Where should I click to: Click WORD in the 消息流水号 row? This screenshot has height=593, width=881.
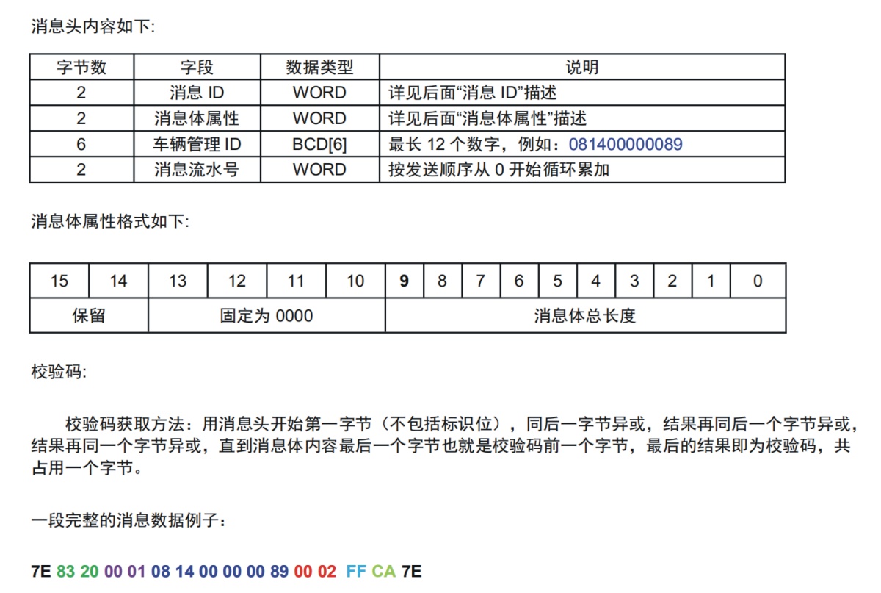pyautogui.click(x=319, y=170)
